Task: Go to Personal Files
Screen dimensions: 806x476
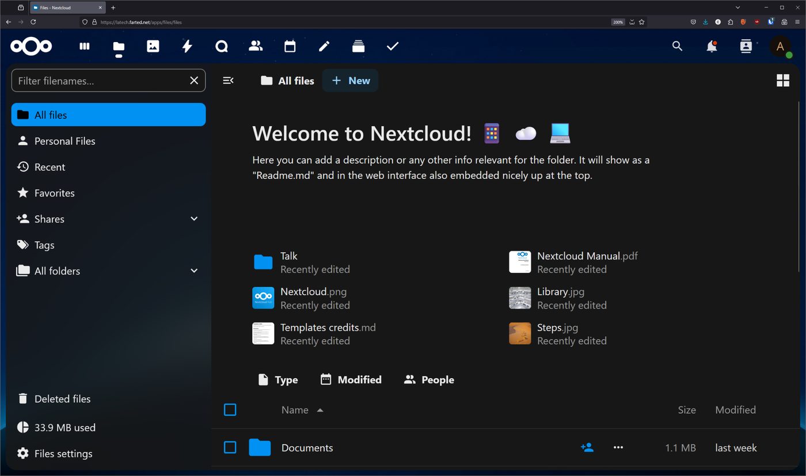Action: pyautogui.click(x=108, y=141)
